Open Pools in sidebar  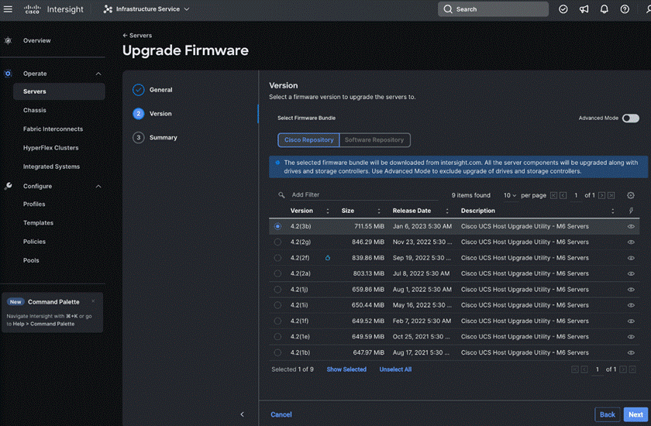[x=31, y=260]
